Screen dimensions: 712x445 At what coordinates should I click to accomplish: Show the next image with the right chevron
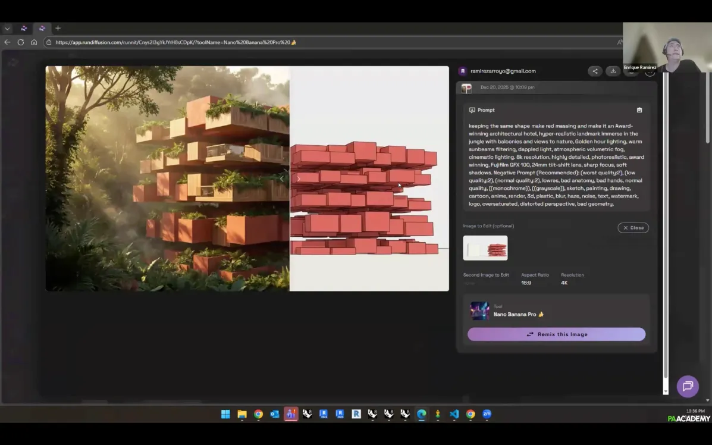point(298,178)
